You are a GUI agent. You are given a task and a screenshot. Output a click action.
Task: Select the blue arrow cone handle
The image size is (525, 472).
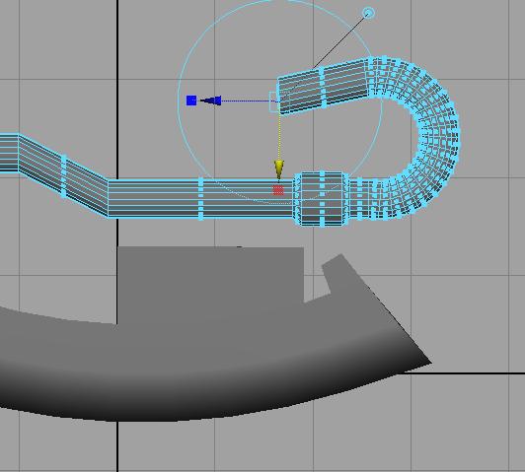pyautogui.click(x=211, y=101)
